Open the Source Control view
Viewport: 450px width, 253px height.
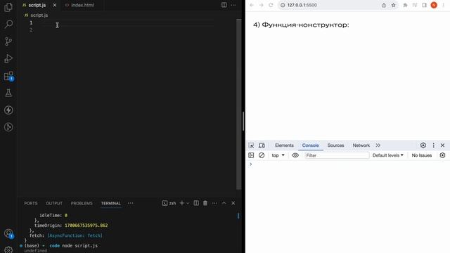pos(8,41)
